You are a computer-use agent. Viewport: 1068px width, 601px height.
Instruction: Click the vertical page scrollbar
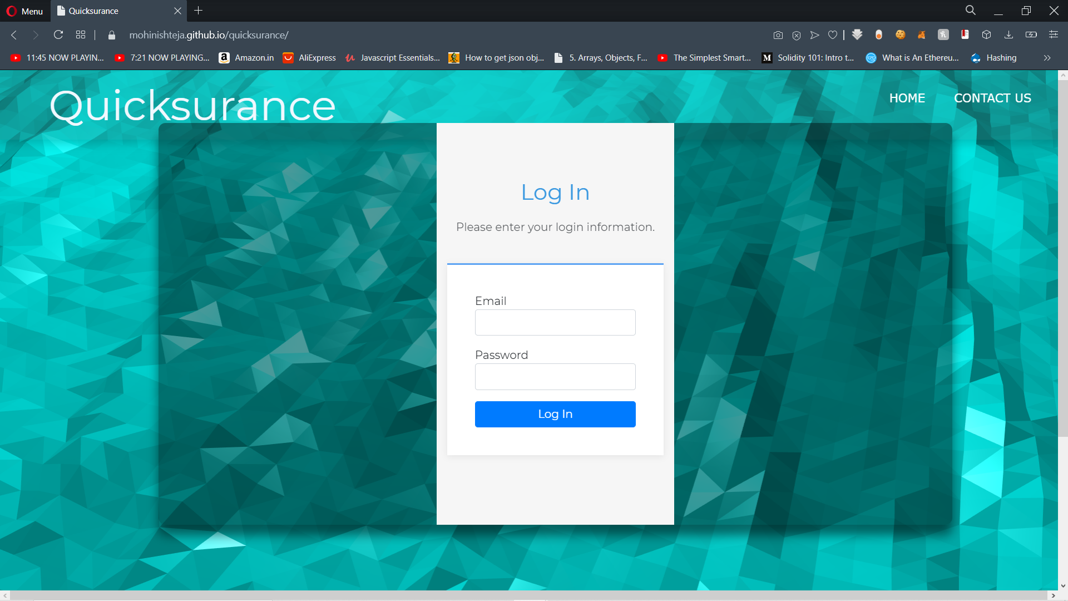tap(1062, 256)
